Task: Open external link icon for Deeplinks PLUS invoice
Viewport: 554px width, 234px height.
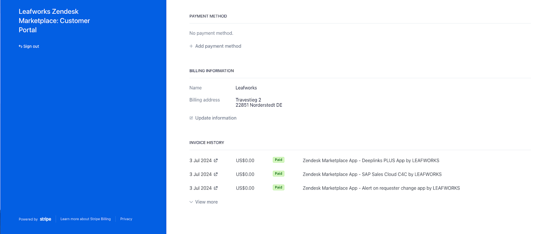Action: coord(216,160)
